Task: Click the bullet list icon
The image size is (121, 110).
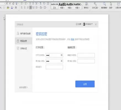Action: [x=22, y=4]
